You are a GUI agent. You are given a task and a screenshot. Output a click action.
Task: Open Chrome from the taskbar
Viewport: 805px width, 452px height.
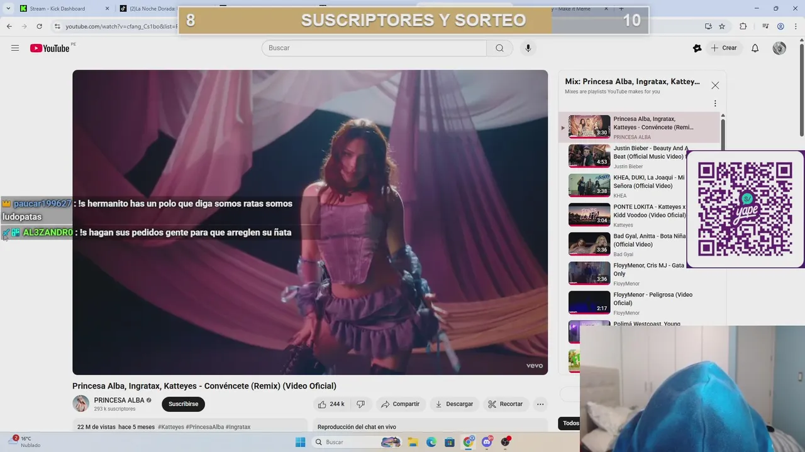[x=469, y=442]
